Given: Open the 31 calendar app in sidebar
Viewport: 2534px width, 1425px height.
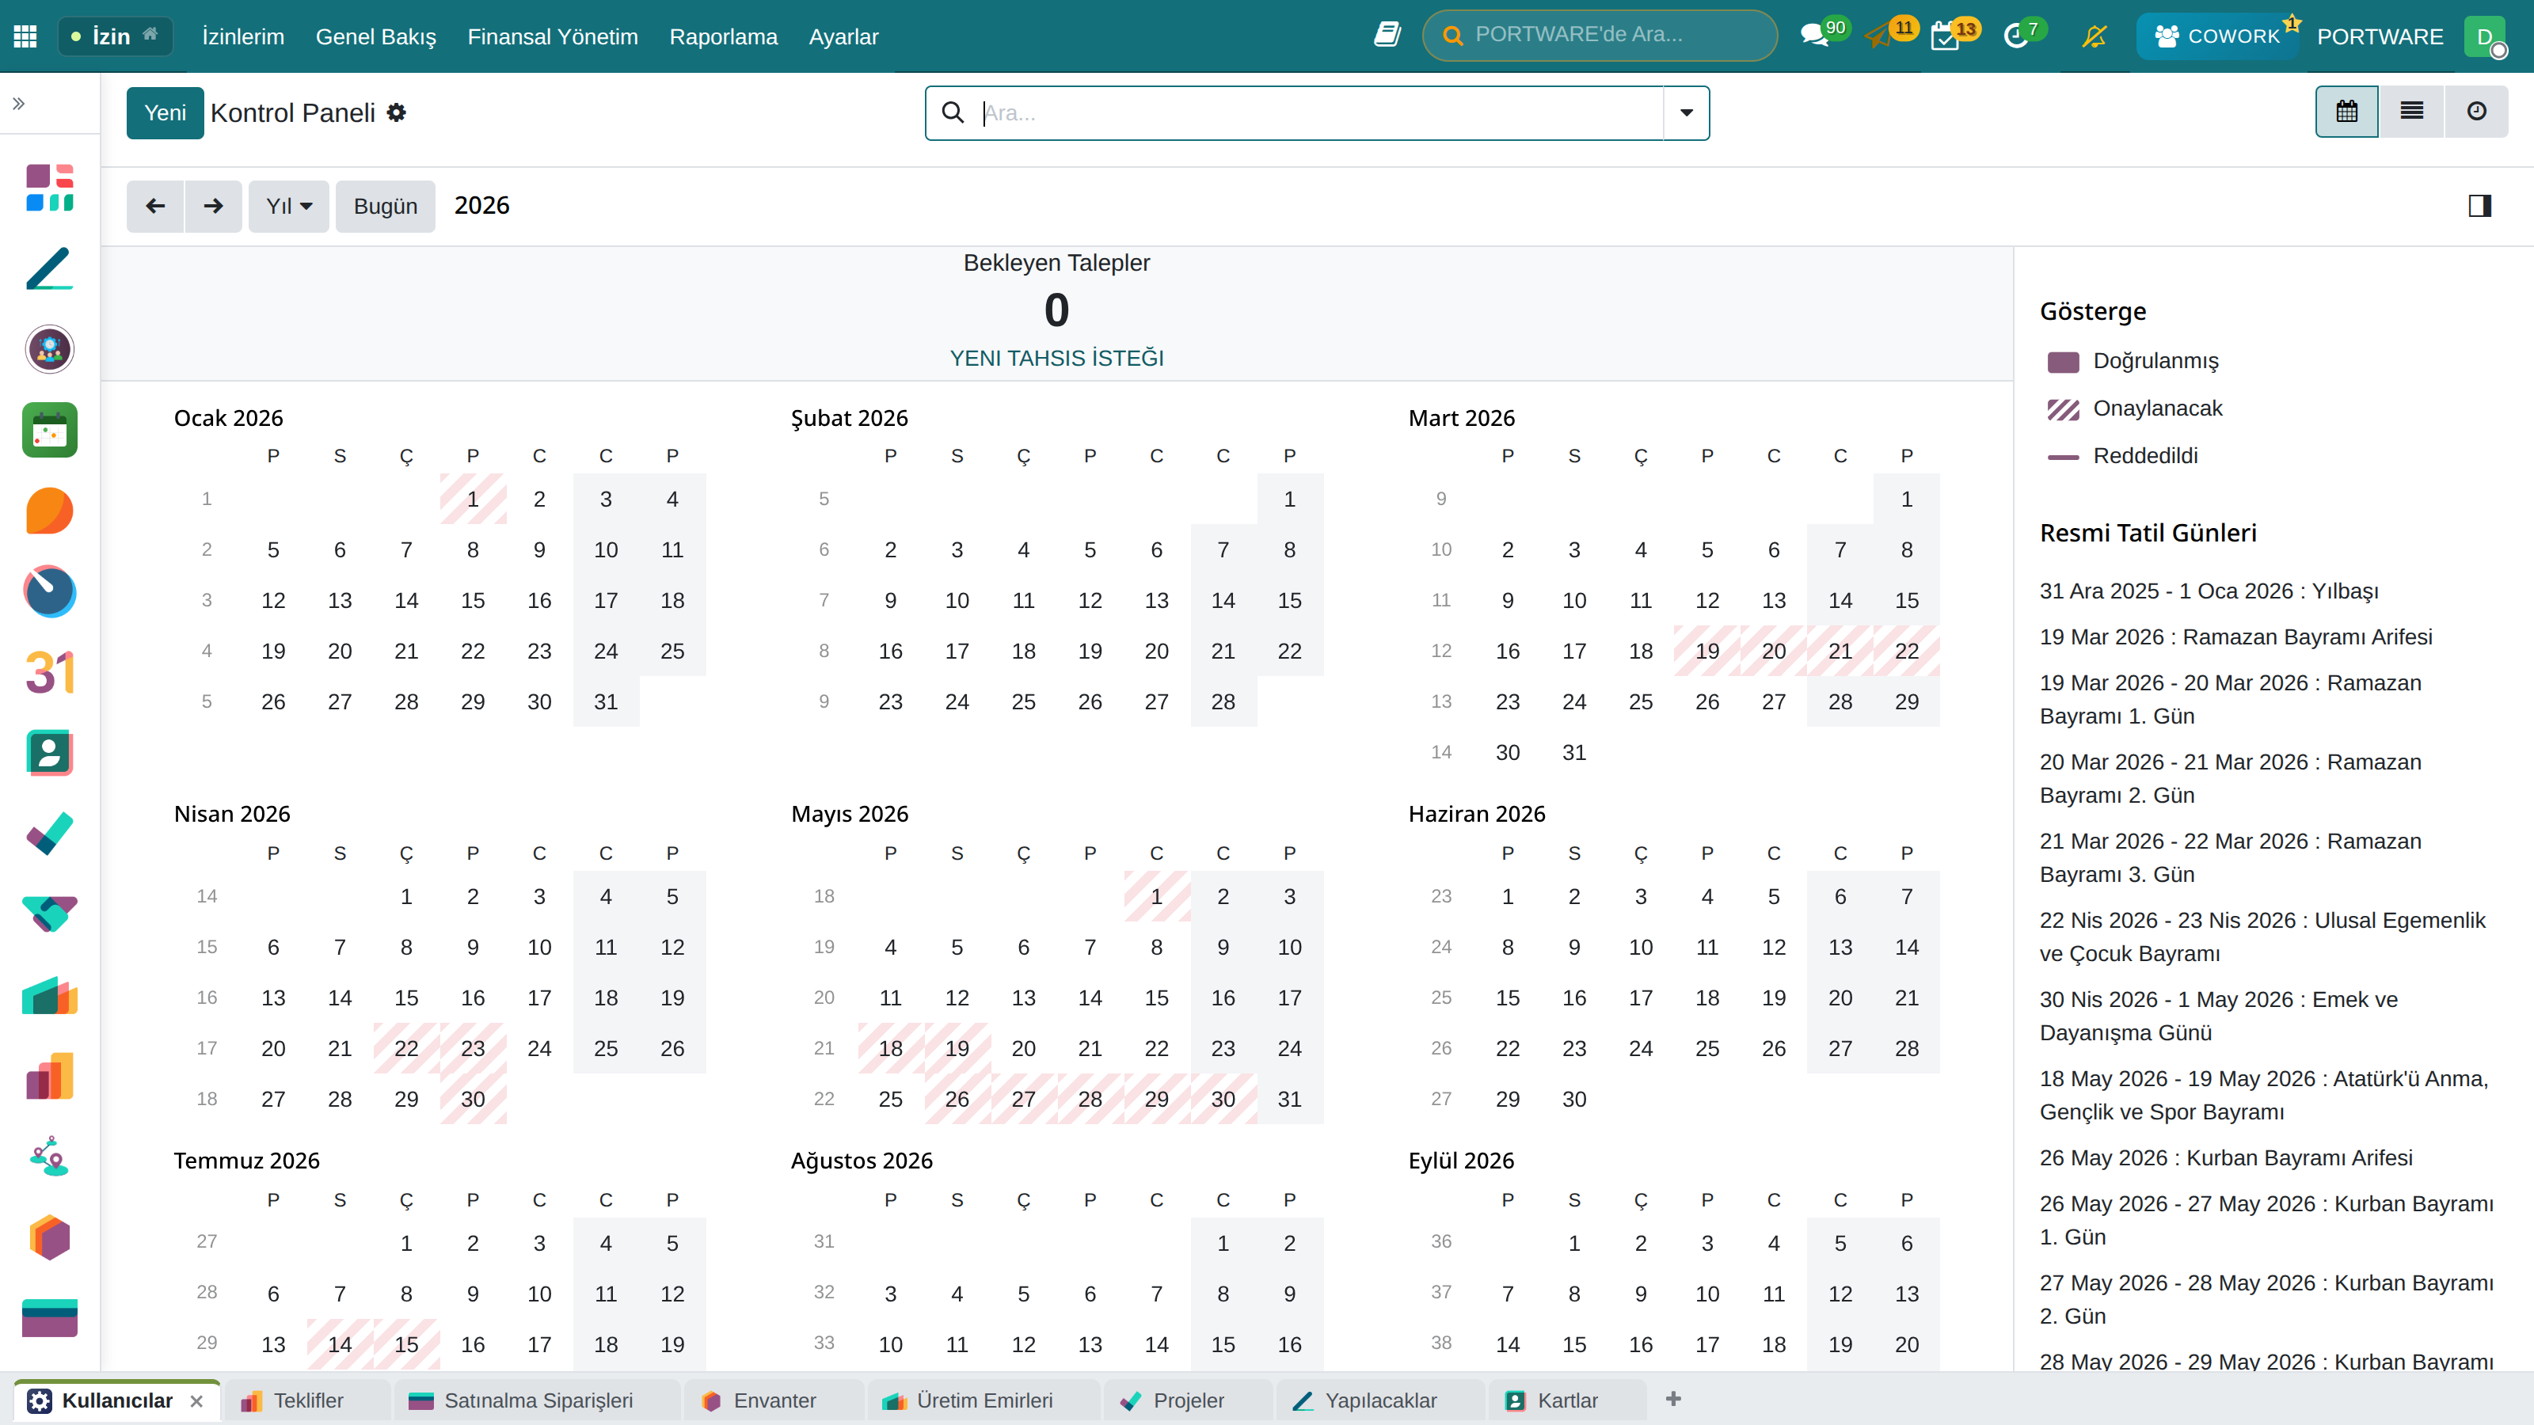Looking at the screenshot, I should [x=49, y=673].
